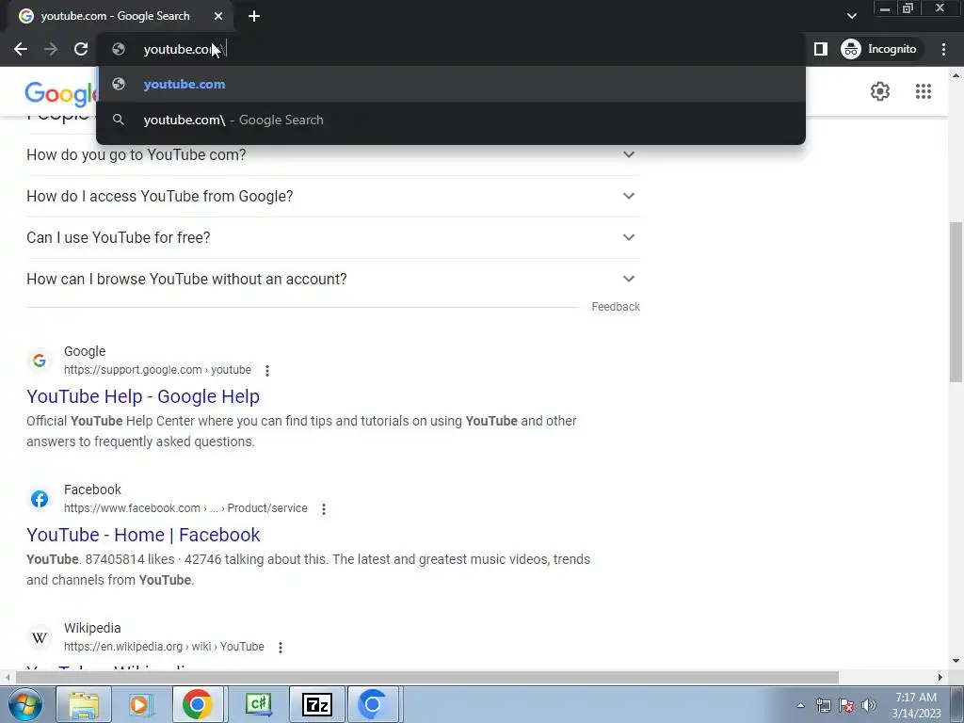Click the Facebook site name text

click(92, 490)
